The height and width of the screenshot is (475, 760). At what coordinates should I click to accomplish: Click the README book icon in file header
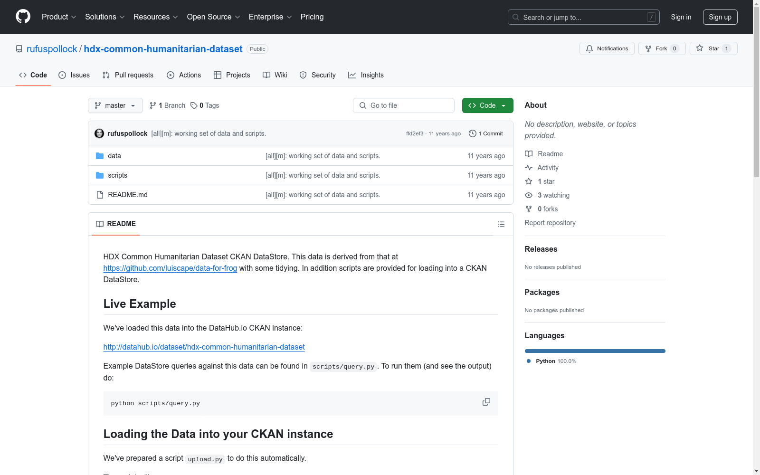click(100, 224)
